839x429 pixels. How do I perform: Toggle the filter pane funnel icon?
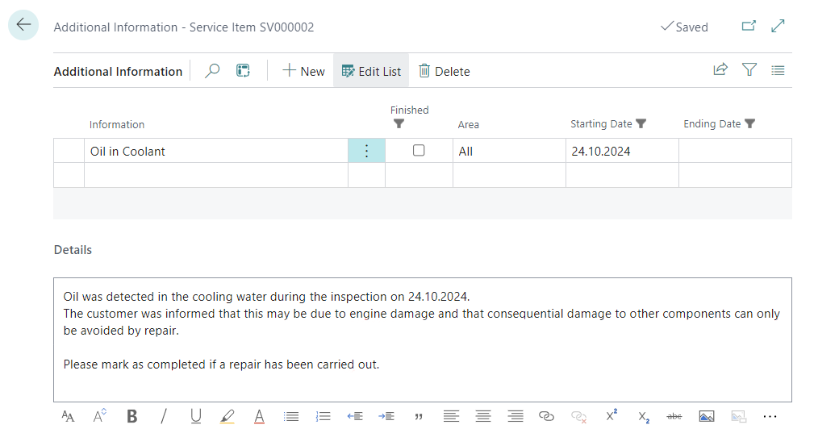point(749,70)
